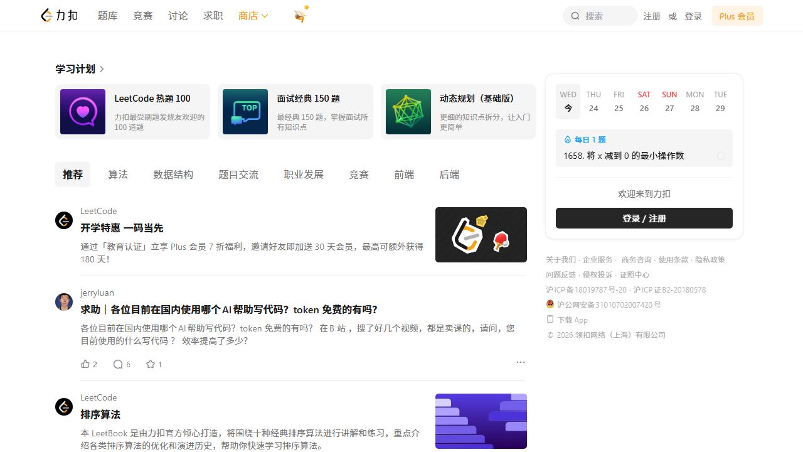Open the 题库 nav item
The height and width of the screenshot is (452, 803).
coord(108,16)
